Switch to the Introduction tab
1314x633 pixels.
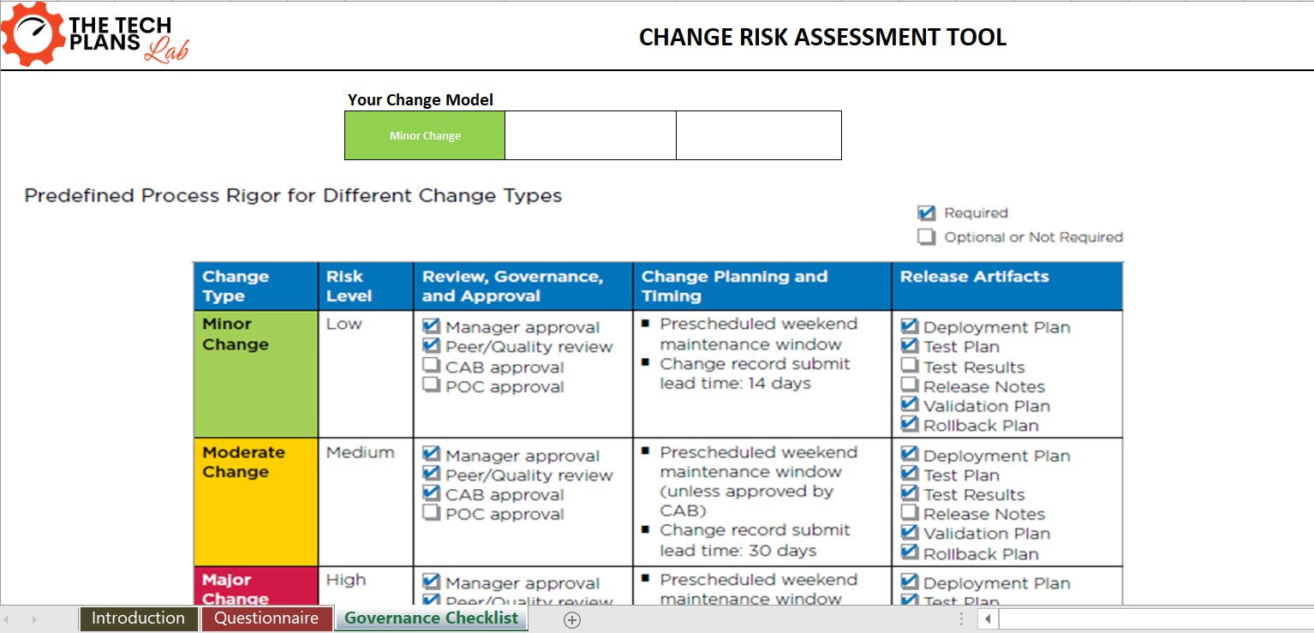138,618
